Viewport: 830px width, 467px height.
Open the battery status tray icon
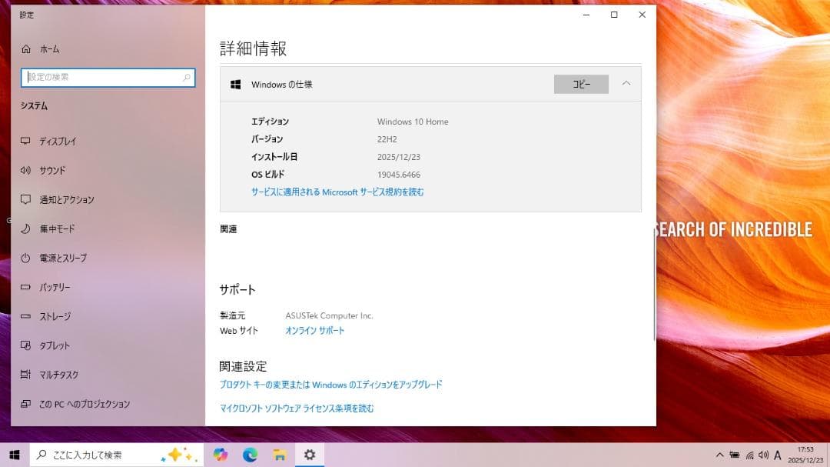click(x=734, y=455)
